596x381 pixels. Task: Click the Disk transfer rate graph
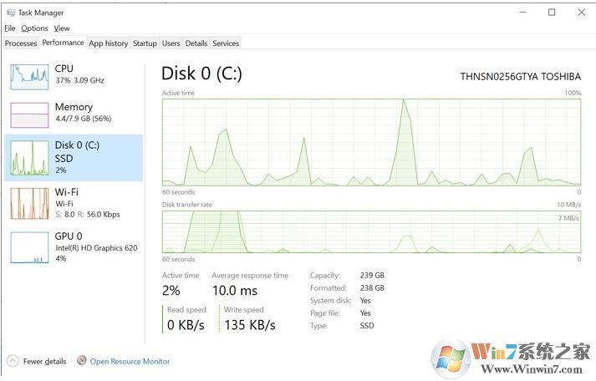click(371, 231)
